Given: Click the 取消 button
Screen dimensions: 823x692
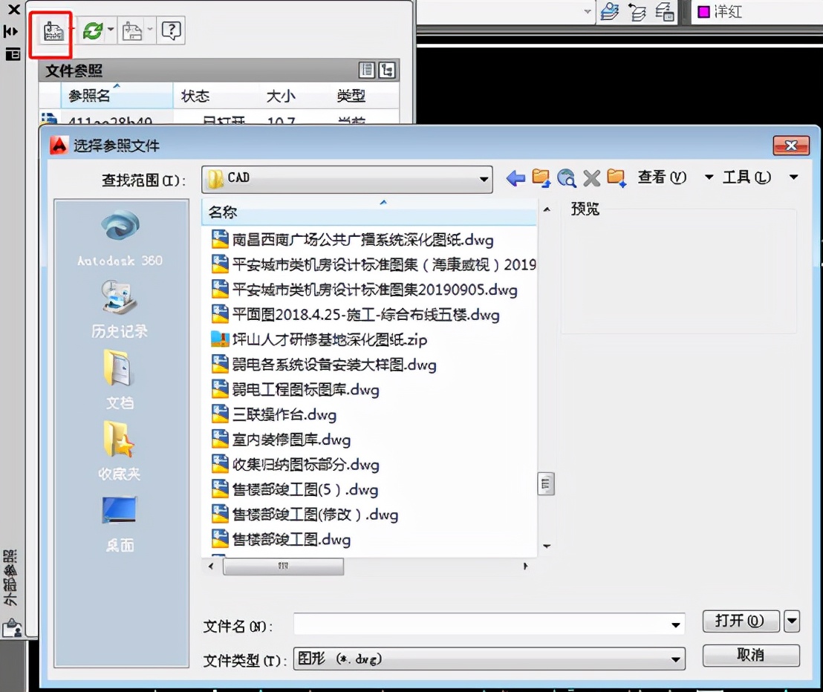Looking at the screenshot, I should [x=751, y=656].
